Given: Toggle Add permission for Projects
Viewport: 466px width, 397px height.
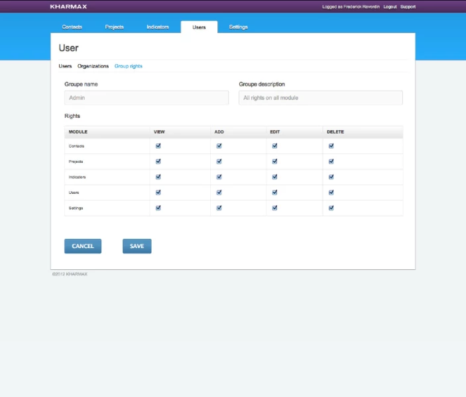Looking at the screenshot, I should point(219,161).
